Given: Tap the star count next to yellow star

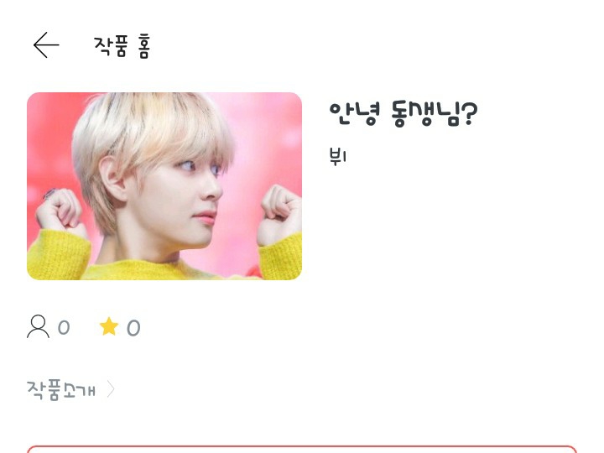Looking at the screenshot, I should coord(133,328).
